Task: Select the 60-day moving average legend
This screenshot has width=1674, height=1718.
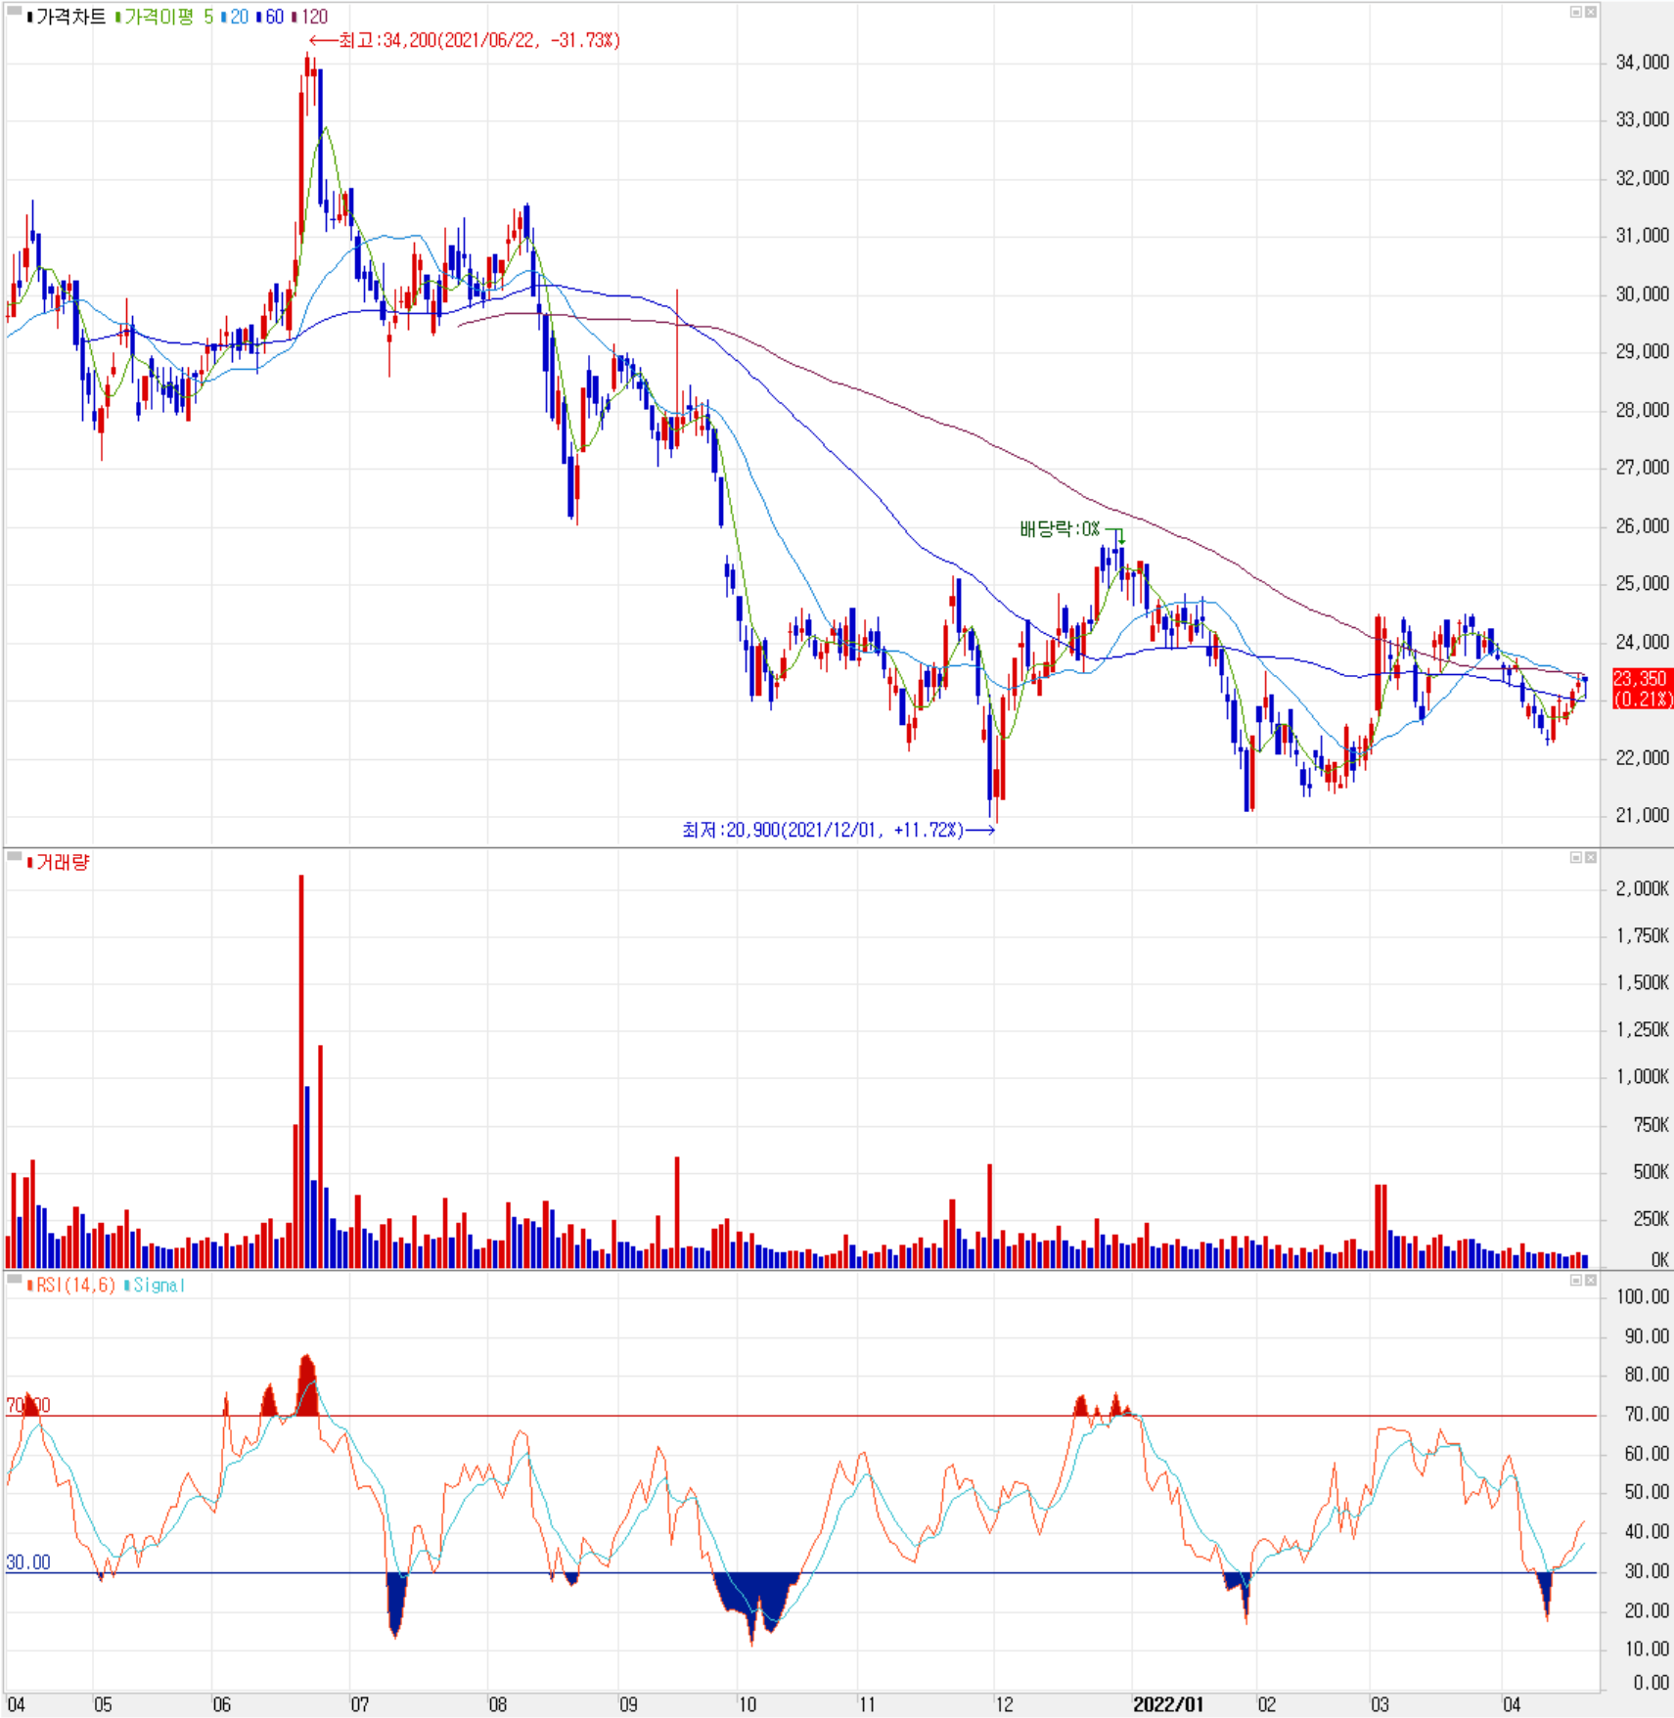Action: tap(270, 17)
